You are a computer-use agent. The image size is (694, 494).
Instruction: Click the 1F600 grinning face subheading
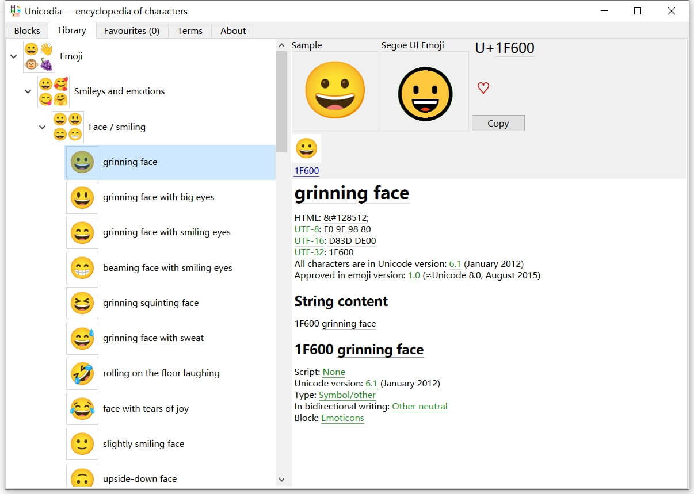(x=359, y=350)
